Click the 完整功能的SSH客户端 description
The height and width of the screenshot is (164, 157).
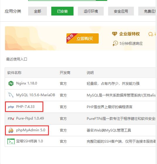(x=121, y=141)
